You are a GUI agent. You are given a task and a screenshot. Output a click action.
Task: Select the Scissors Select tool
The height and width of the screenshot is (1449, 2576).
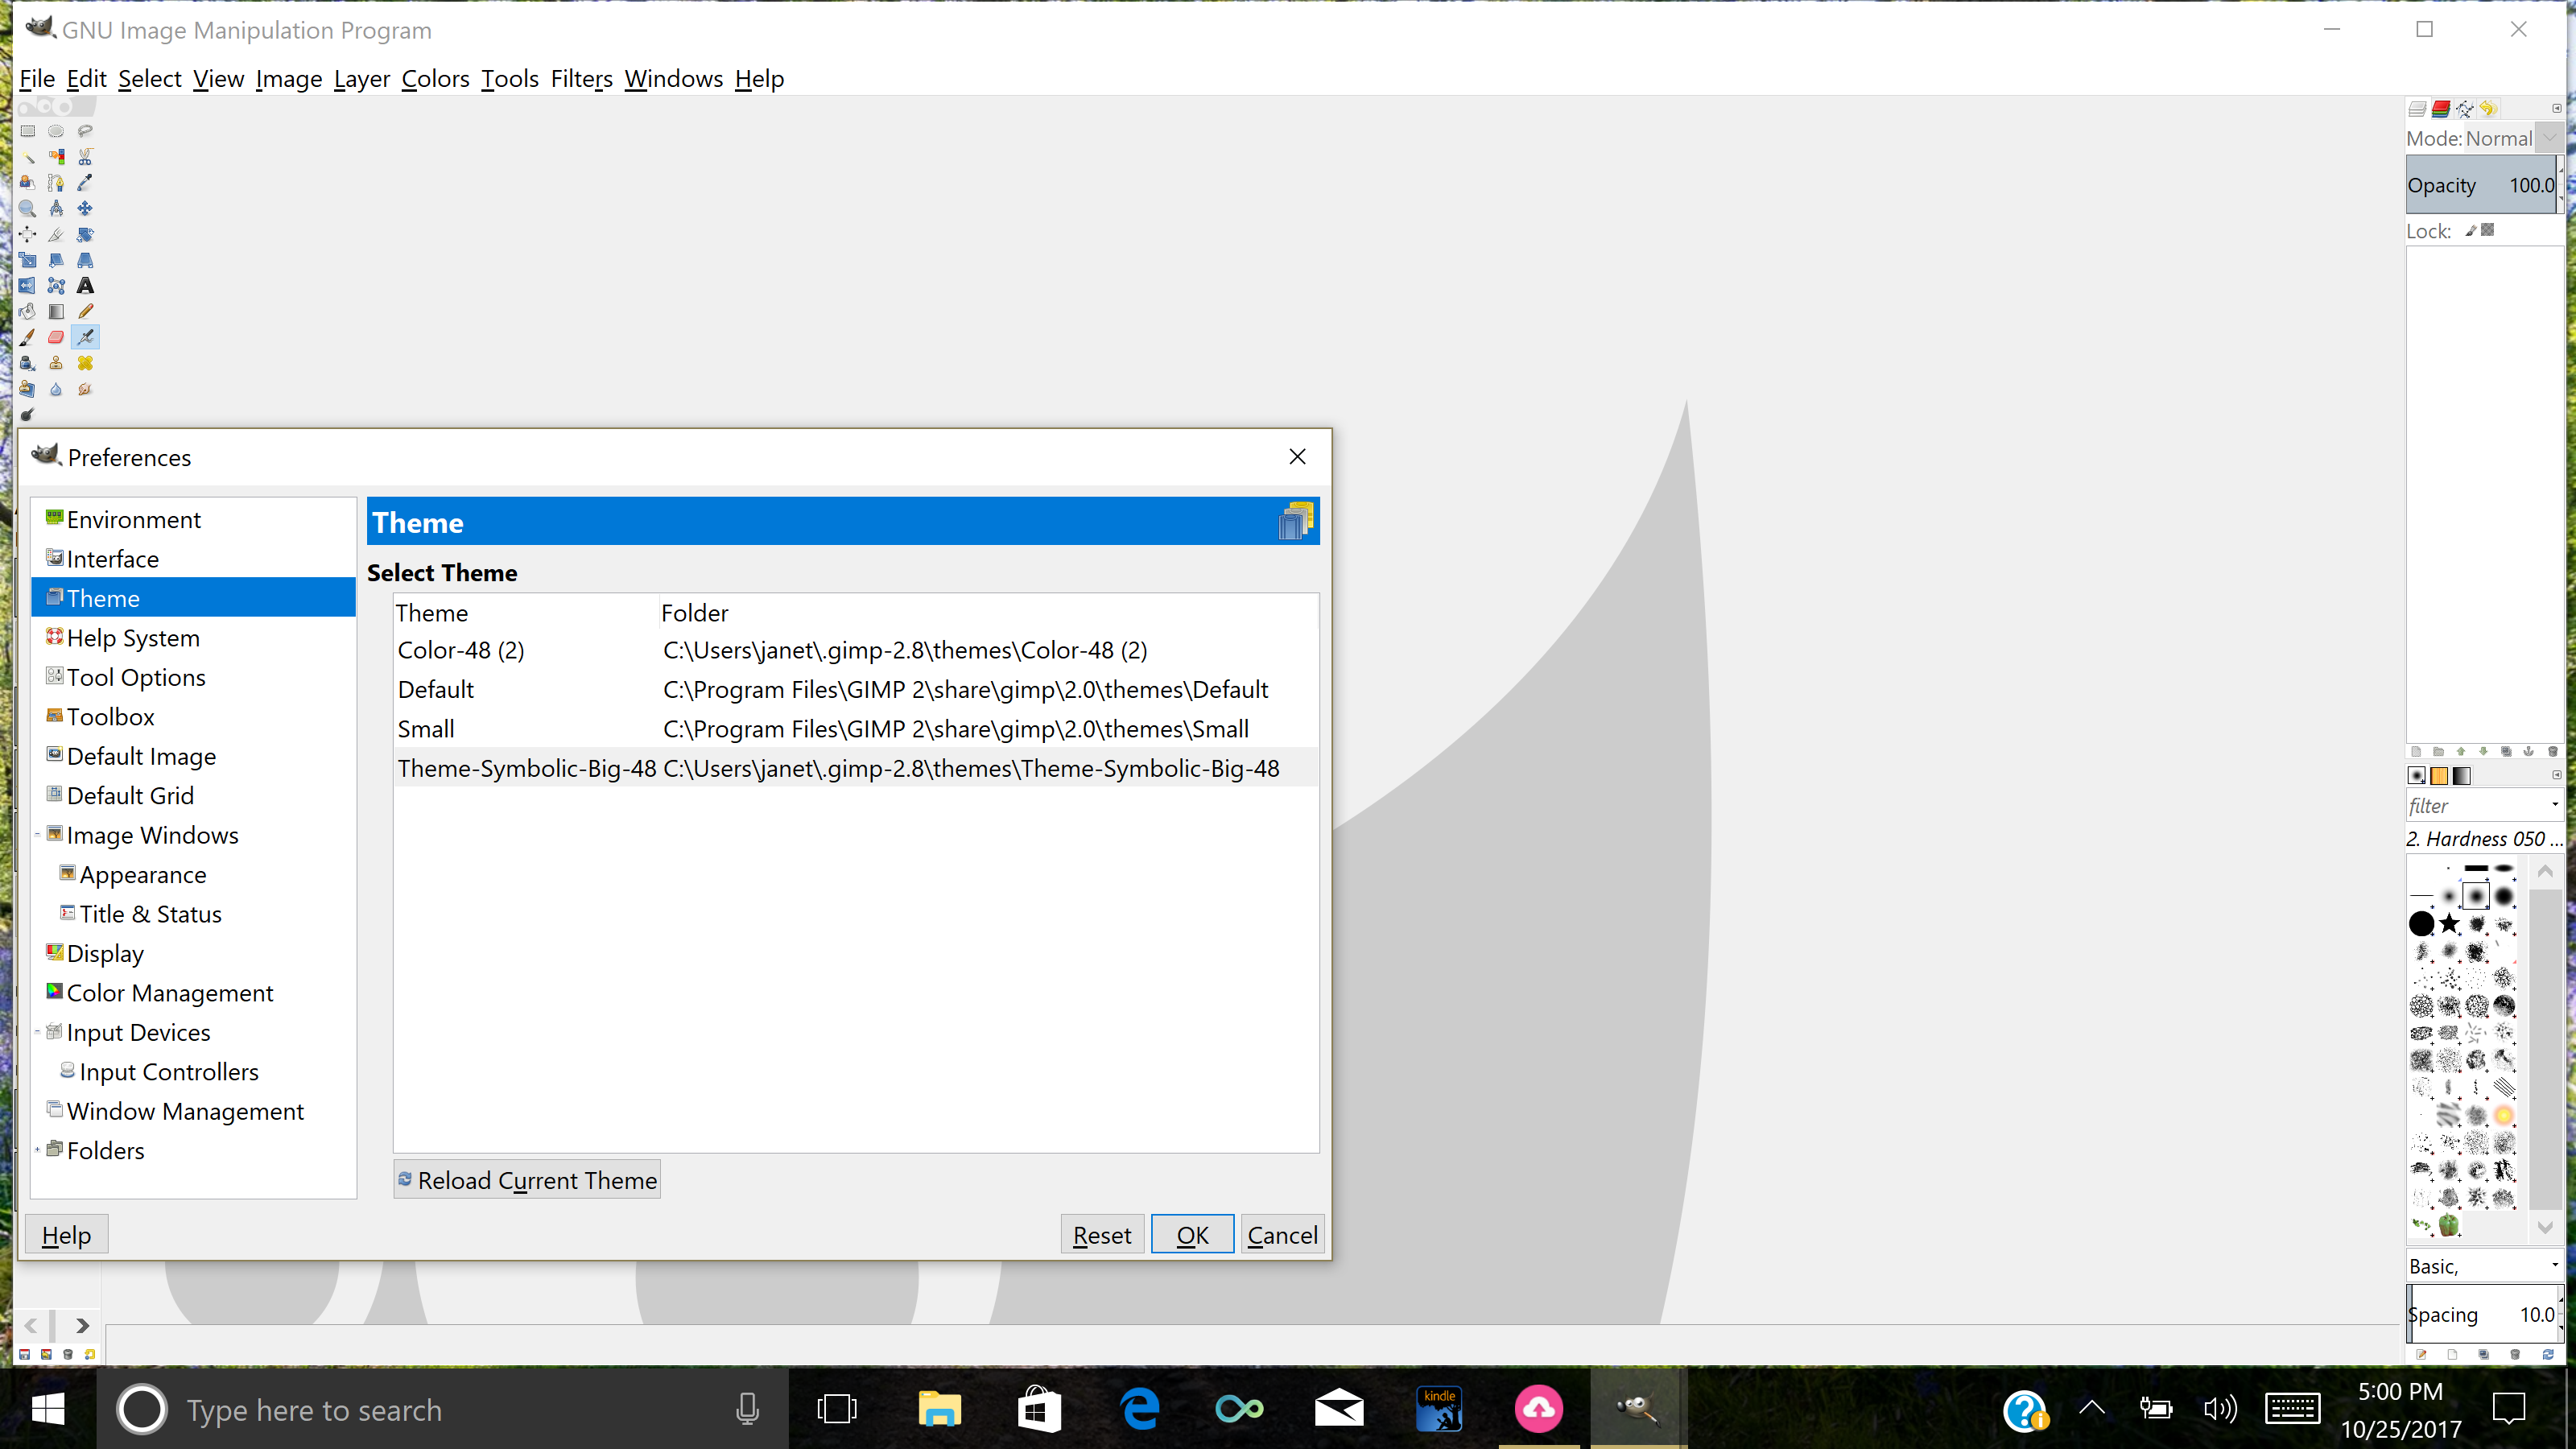tap(85, 157)
